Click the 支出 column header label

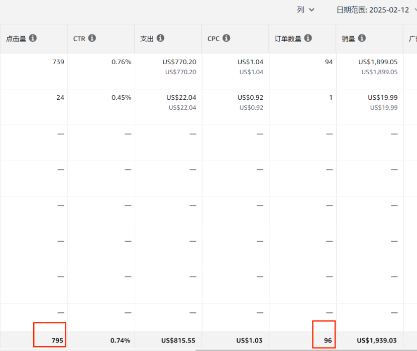point(147,39)
